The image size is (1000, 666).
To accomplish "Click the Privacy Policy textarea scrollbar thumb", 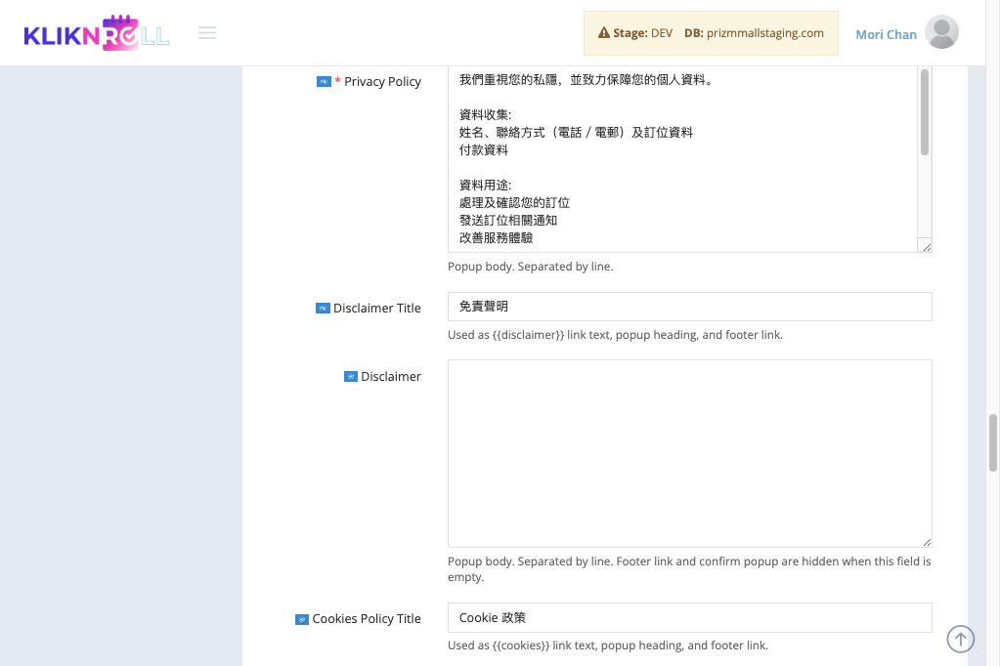I will (x=924, y=112).
